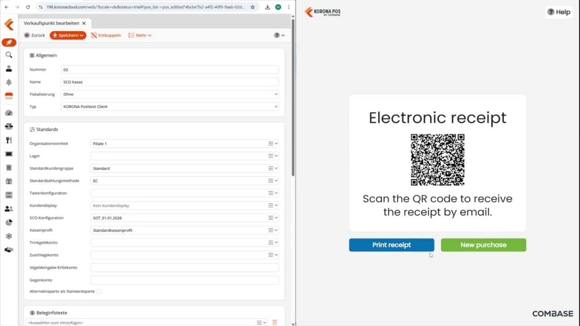Image resolution: width=580 pixels, height=326 pixels.
Task: Open the dashboard gauge sidebar icon
Action: [9, 113]
